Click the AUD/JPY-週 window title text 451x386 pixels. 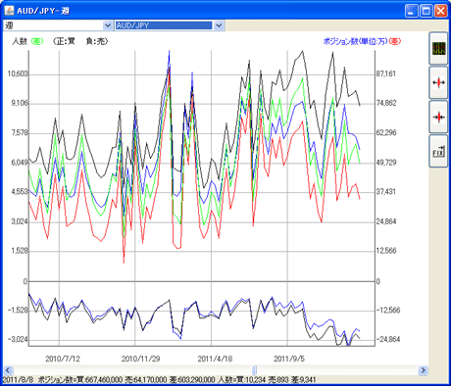point(43,11)
